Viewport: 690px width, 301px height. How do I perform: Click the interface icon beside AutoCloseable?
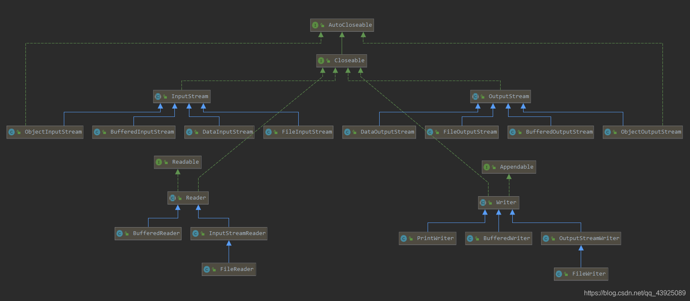point(315,25)
